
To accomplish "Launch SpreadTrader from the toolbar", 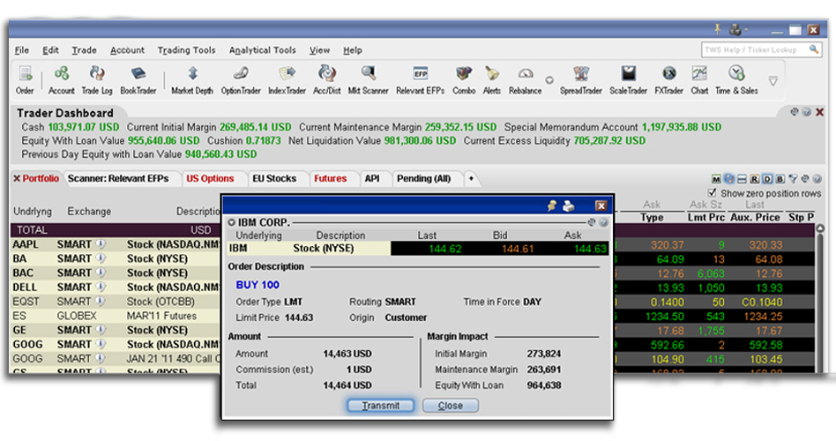I will coord(580,80).
